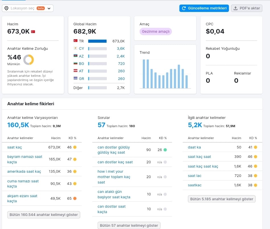
Task: Click the location pin icon
Action: (x=6, y=8)
